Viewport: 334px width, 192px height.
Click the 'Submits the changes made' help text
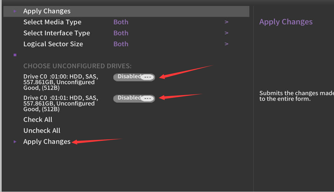tap(297, 96)
